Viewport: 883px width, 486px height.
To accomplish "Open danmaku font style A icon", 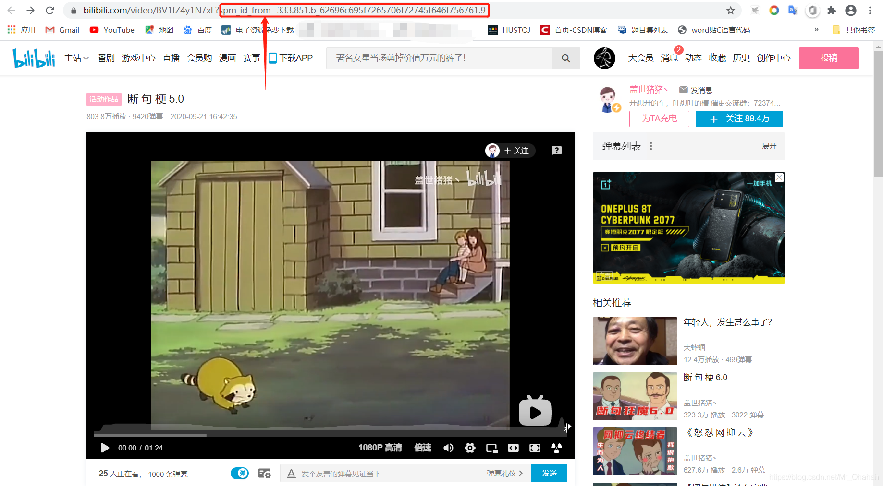I will (291, 474).
